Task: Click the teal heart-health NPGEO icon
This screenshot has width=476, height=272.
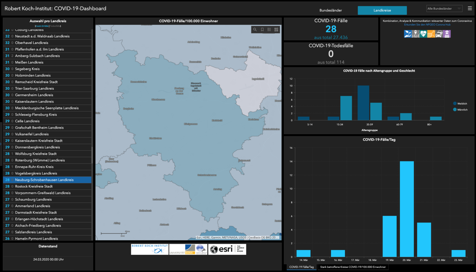Action: tap(423, 34)
